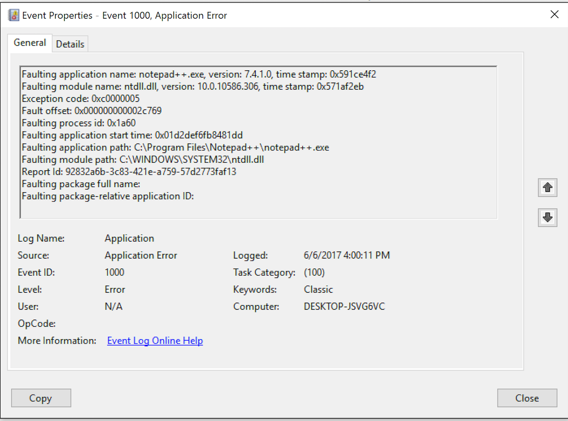Click the 'Fault offset: 0x000000000002c769' line

pyautogui.click(x=91, y=111)
